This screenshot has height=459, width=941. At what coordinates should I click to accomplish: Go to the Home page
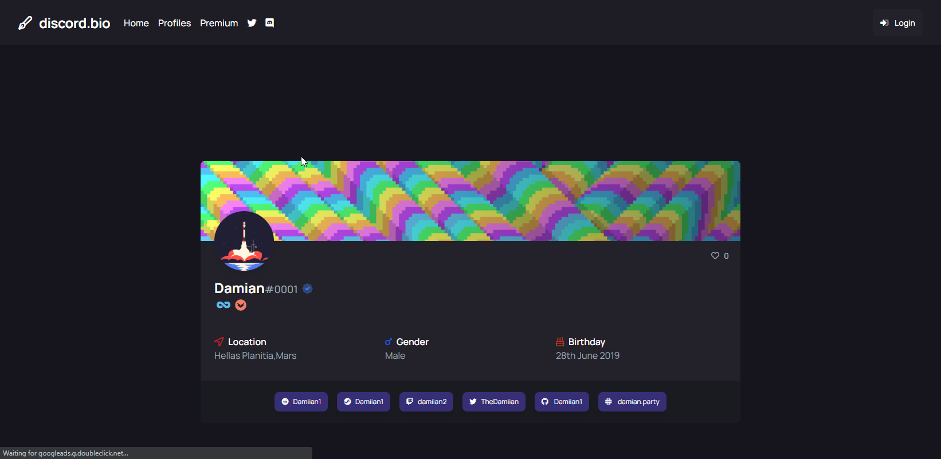coord(136,23)
